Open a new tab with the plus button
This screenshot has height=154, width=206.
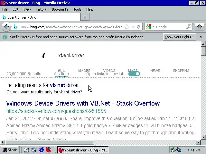(85, 17)
